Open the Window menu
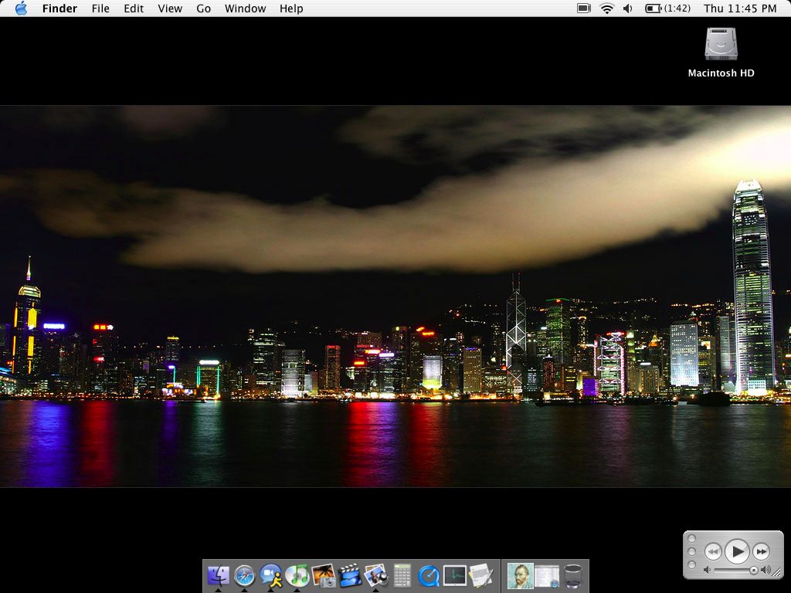791x593 pixels. 245,8
